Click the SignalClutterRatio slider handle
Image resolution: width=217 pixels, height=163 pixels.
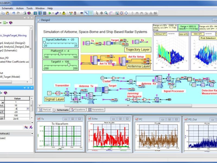44,43
